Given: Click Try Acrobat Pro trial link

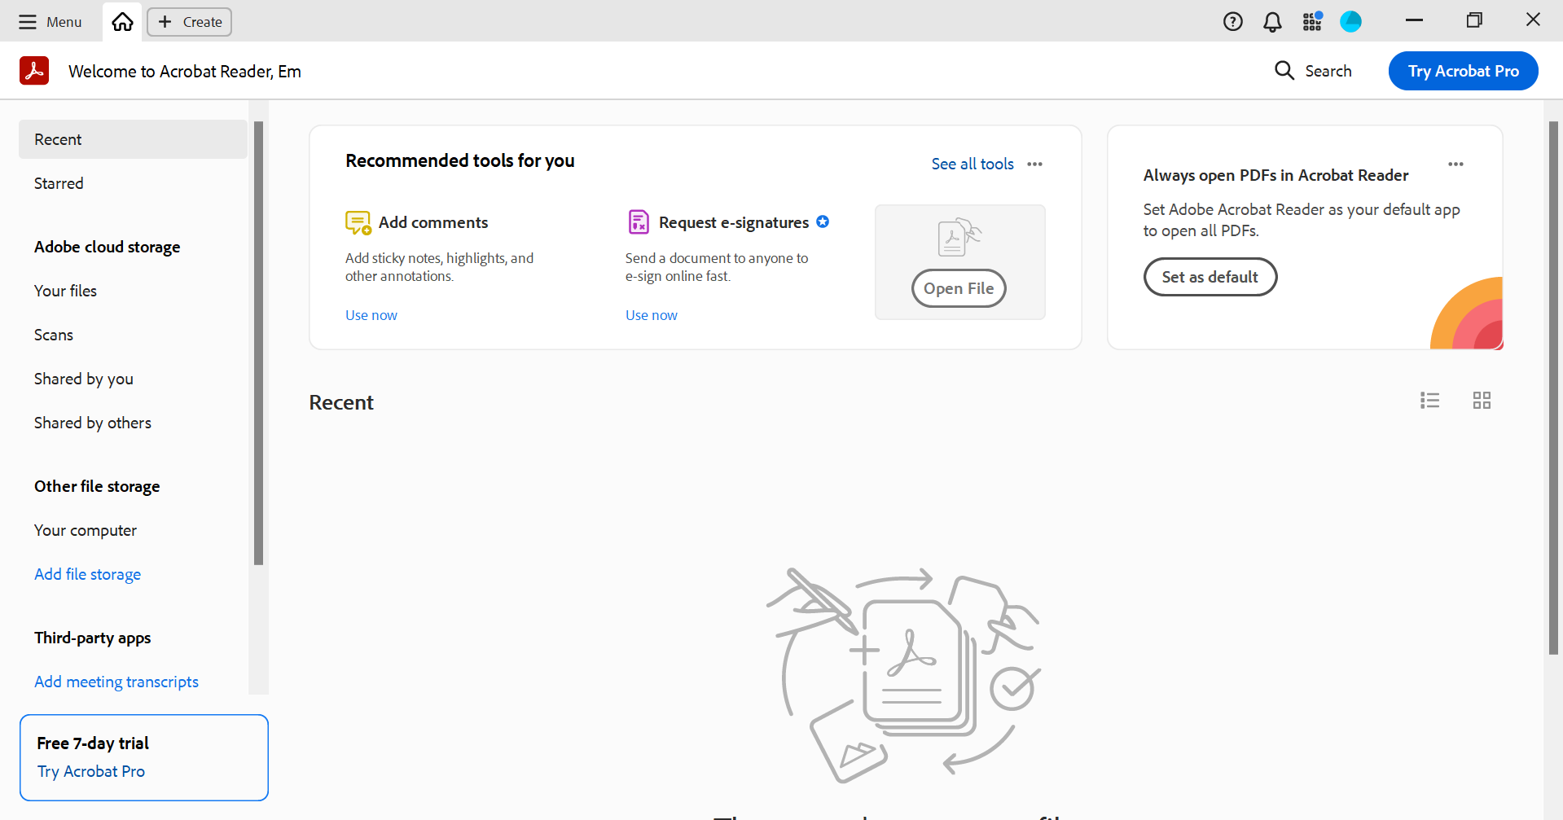Looking at the screenshot, I should tap(91, 771).
